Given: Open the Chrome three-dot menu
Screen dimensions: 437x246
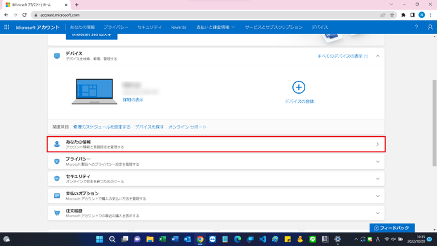Looking at the screenshot, I should (431, 15).
